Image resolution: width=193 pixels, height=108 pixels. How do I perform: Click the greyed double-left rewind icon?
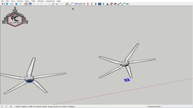(x=46, y=4)
